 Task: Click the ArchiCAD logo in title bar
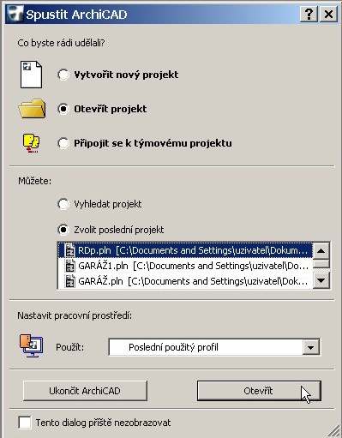[15, 14]
